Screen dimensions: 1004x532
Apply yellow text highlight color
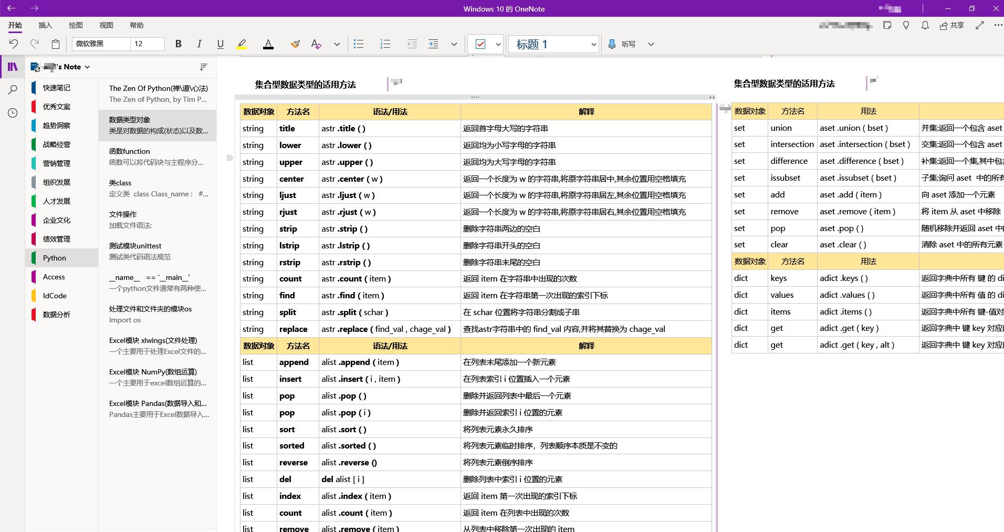click(x=242, y=44)
